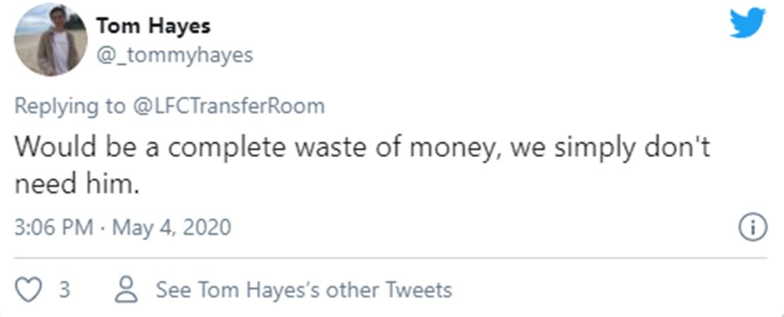The height and width of the screenshot is (317, 784).
Task: Open the tweet info circle icon
Action: tap(752, 228)
